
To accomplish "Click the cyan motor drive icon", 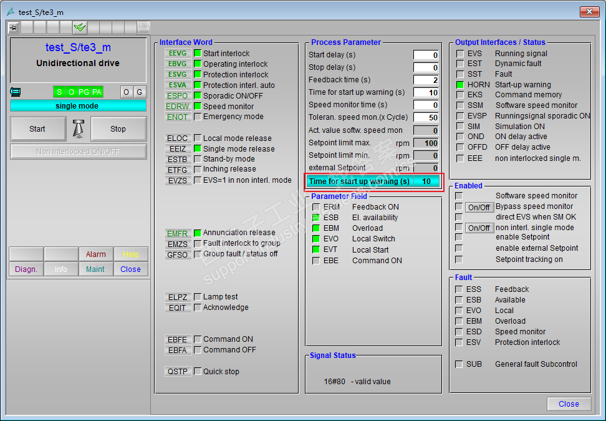I will [16, 92].
